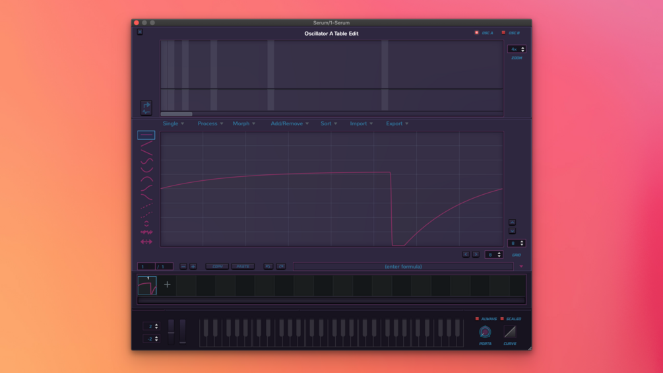The image size is (663, 373).
Task: Click the undo arrow button
Action: tap(268, 267)
